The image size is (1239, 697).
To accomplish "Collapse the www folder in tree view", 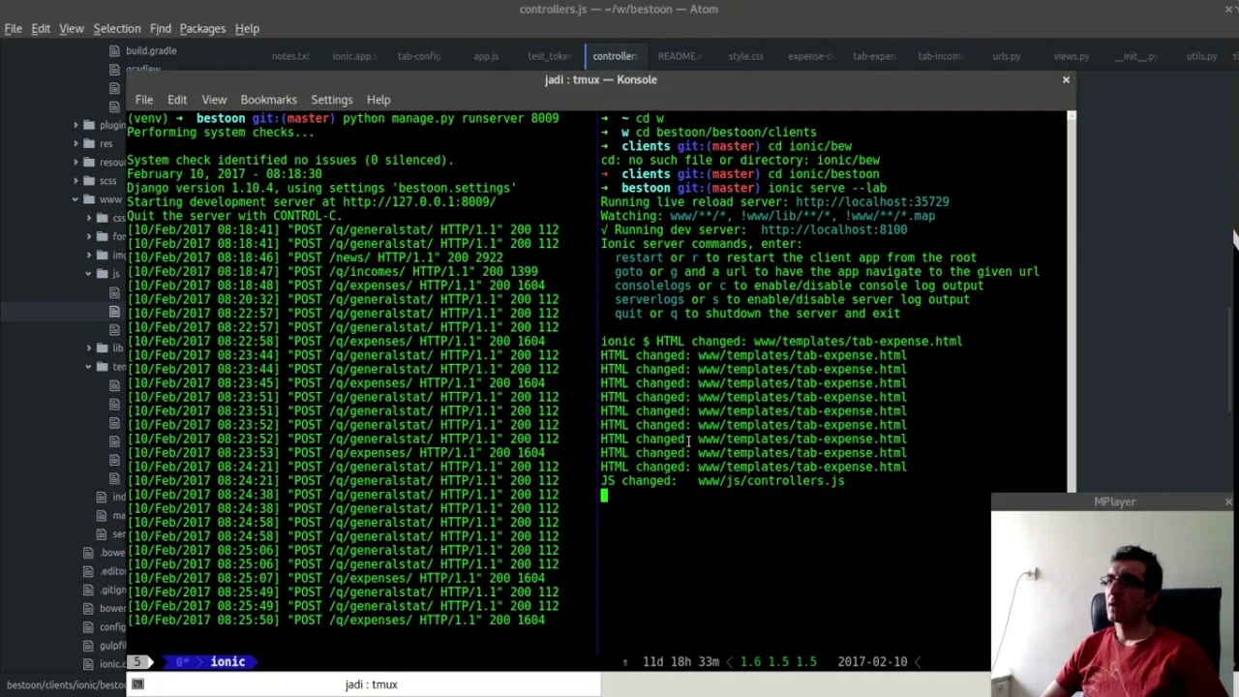I will point(76,199).
